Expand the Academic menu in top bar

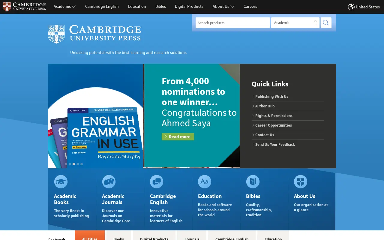pos(64,6)
